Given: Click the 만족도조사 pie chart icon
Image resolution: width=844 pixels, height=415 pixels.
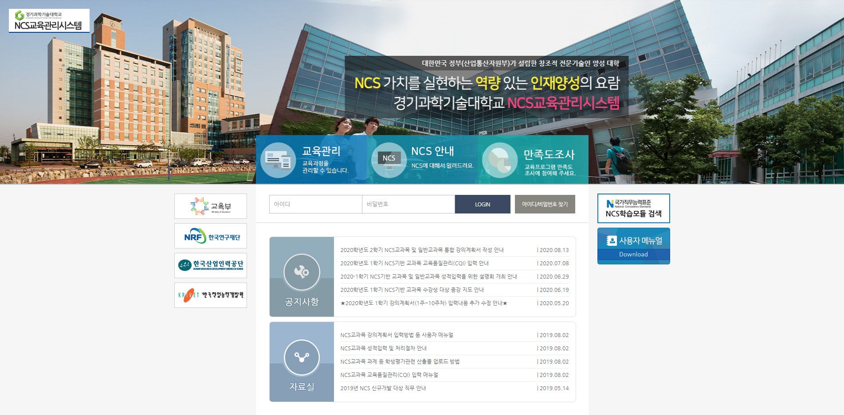Looking at the screenshot, I should [499, 160].
